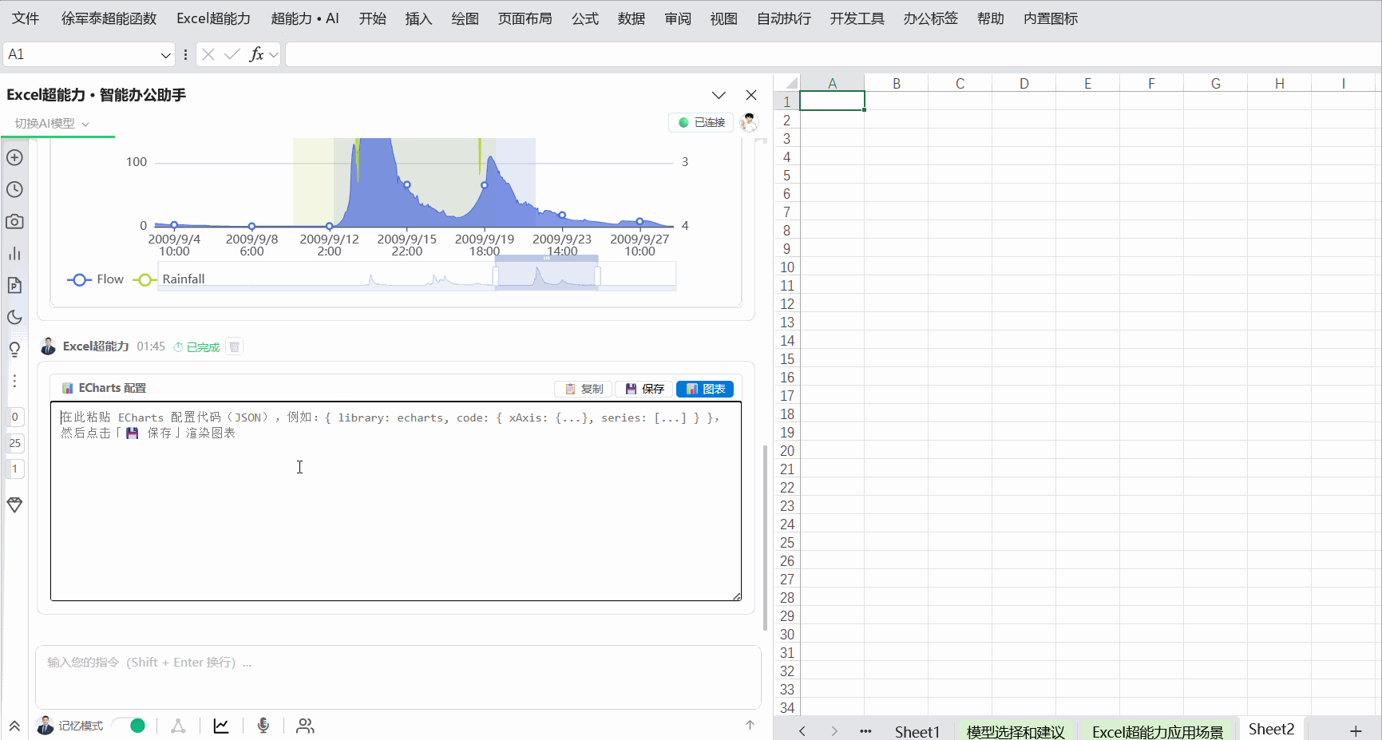
Task: Select the row 10 header
Action: click(x=787, y=267)
